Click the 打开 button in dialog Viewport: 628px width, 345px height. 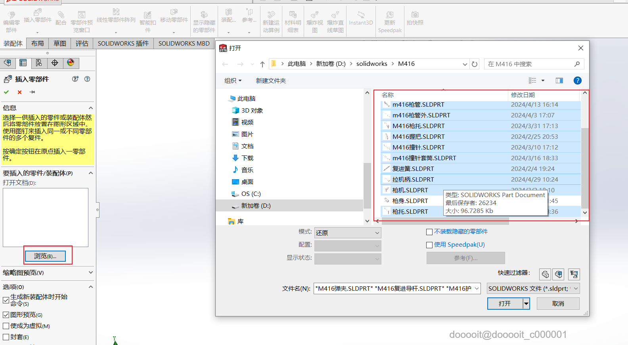[x=505, y=304]
